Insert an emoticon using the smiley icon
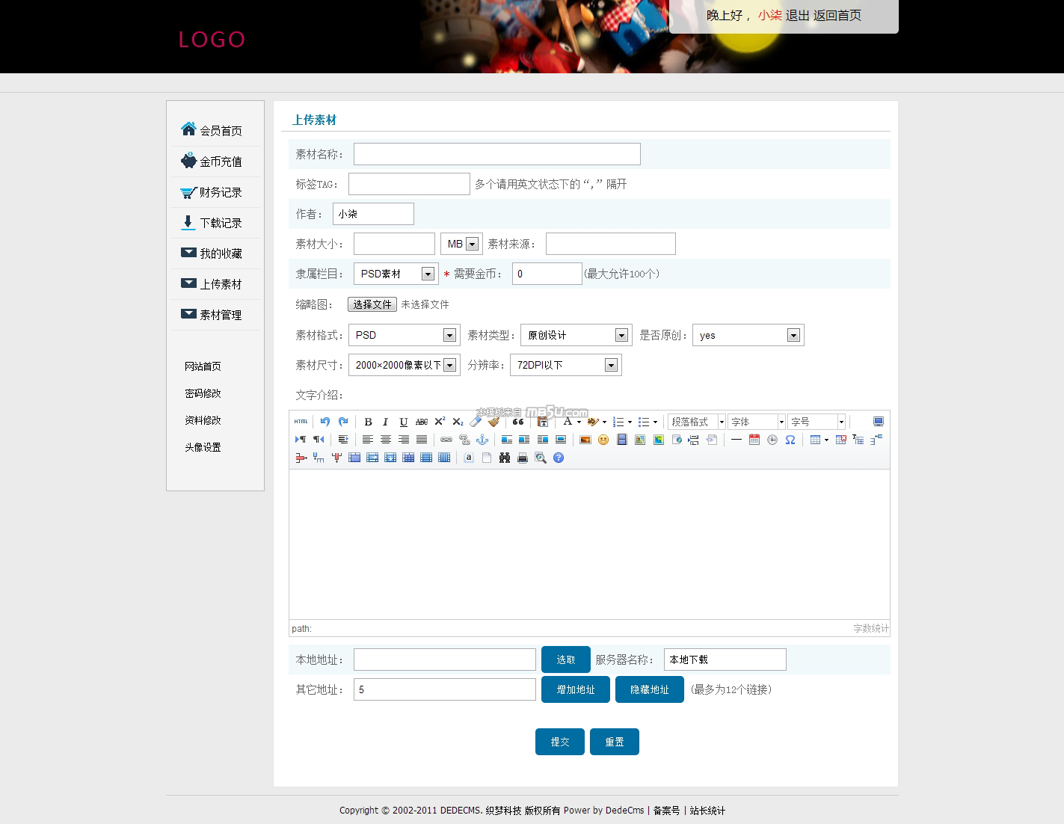Screen dimensions: 1064x824 (x=603, y=440)
